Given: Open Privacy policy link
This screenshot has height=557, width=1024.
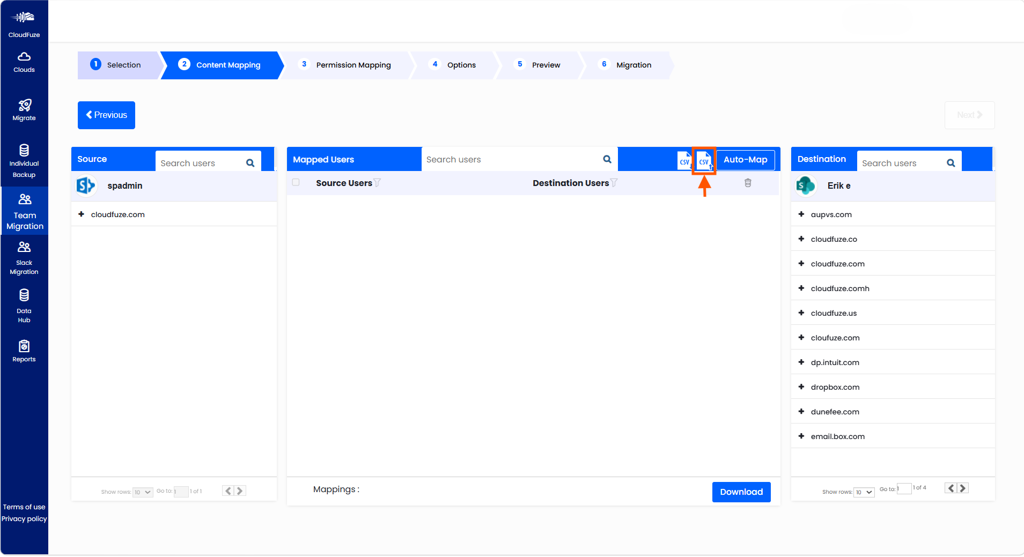Looking at the screenshot, I should point(24,519).
